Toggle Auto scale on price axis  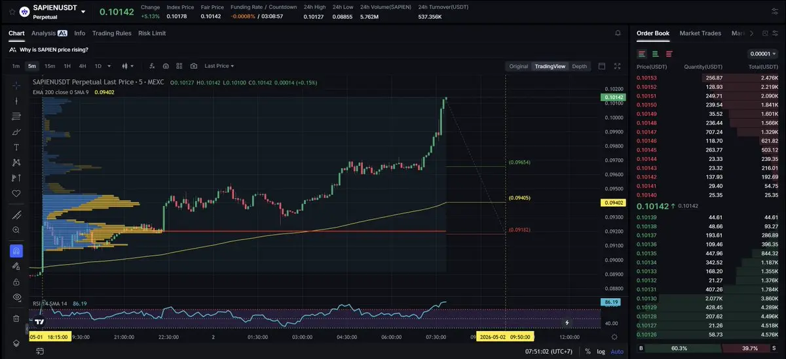pyautogui.click(x=617, y=351)
